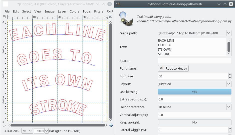The image size is (235, 135).
Task: Click inside the Text multiline field
Action: 193,47
